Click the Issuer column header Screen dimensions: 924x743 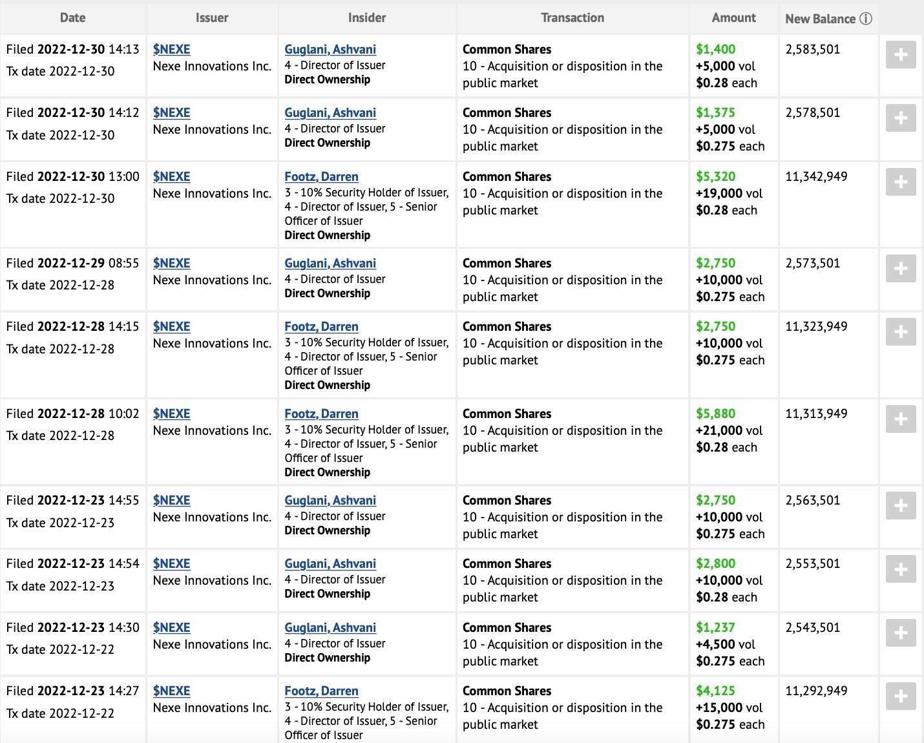[x=212, y=18]
